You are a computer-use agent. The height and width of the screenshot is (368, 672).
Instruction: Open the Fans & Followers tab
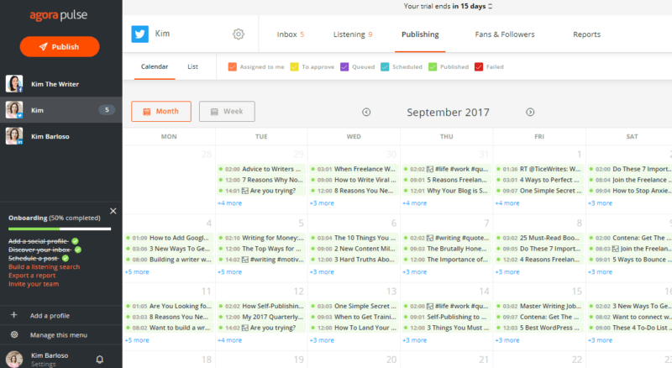(505, 34)
